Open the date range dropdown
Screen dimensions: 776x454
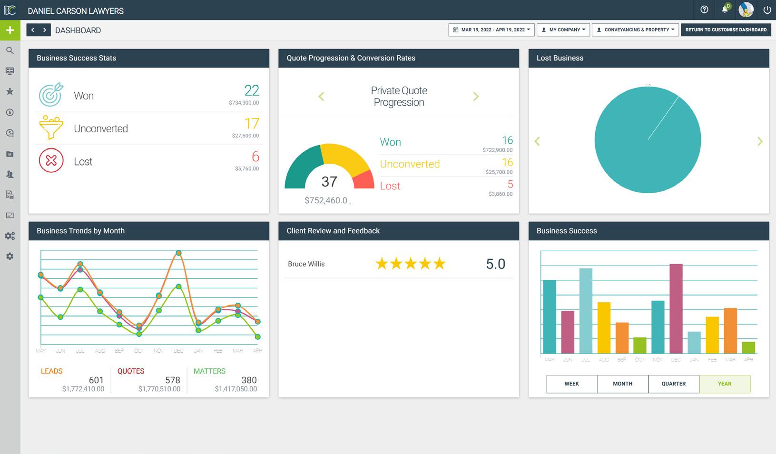[x=491, y=30]
